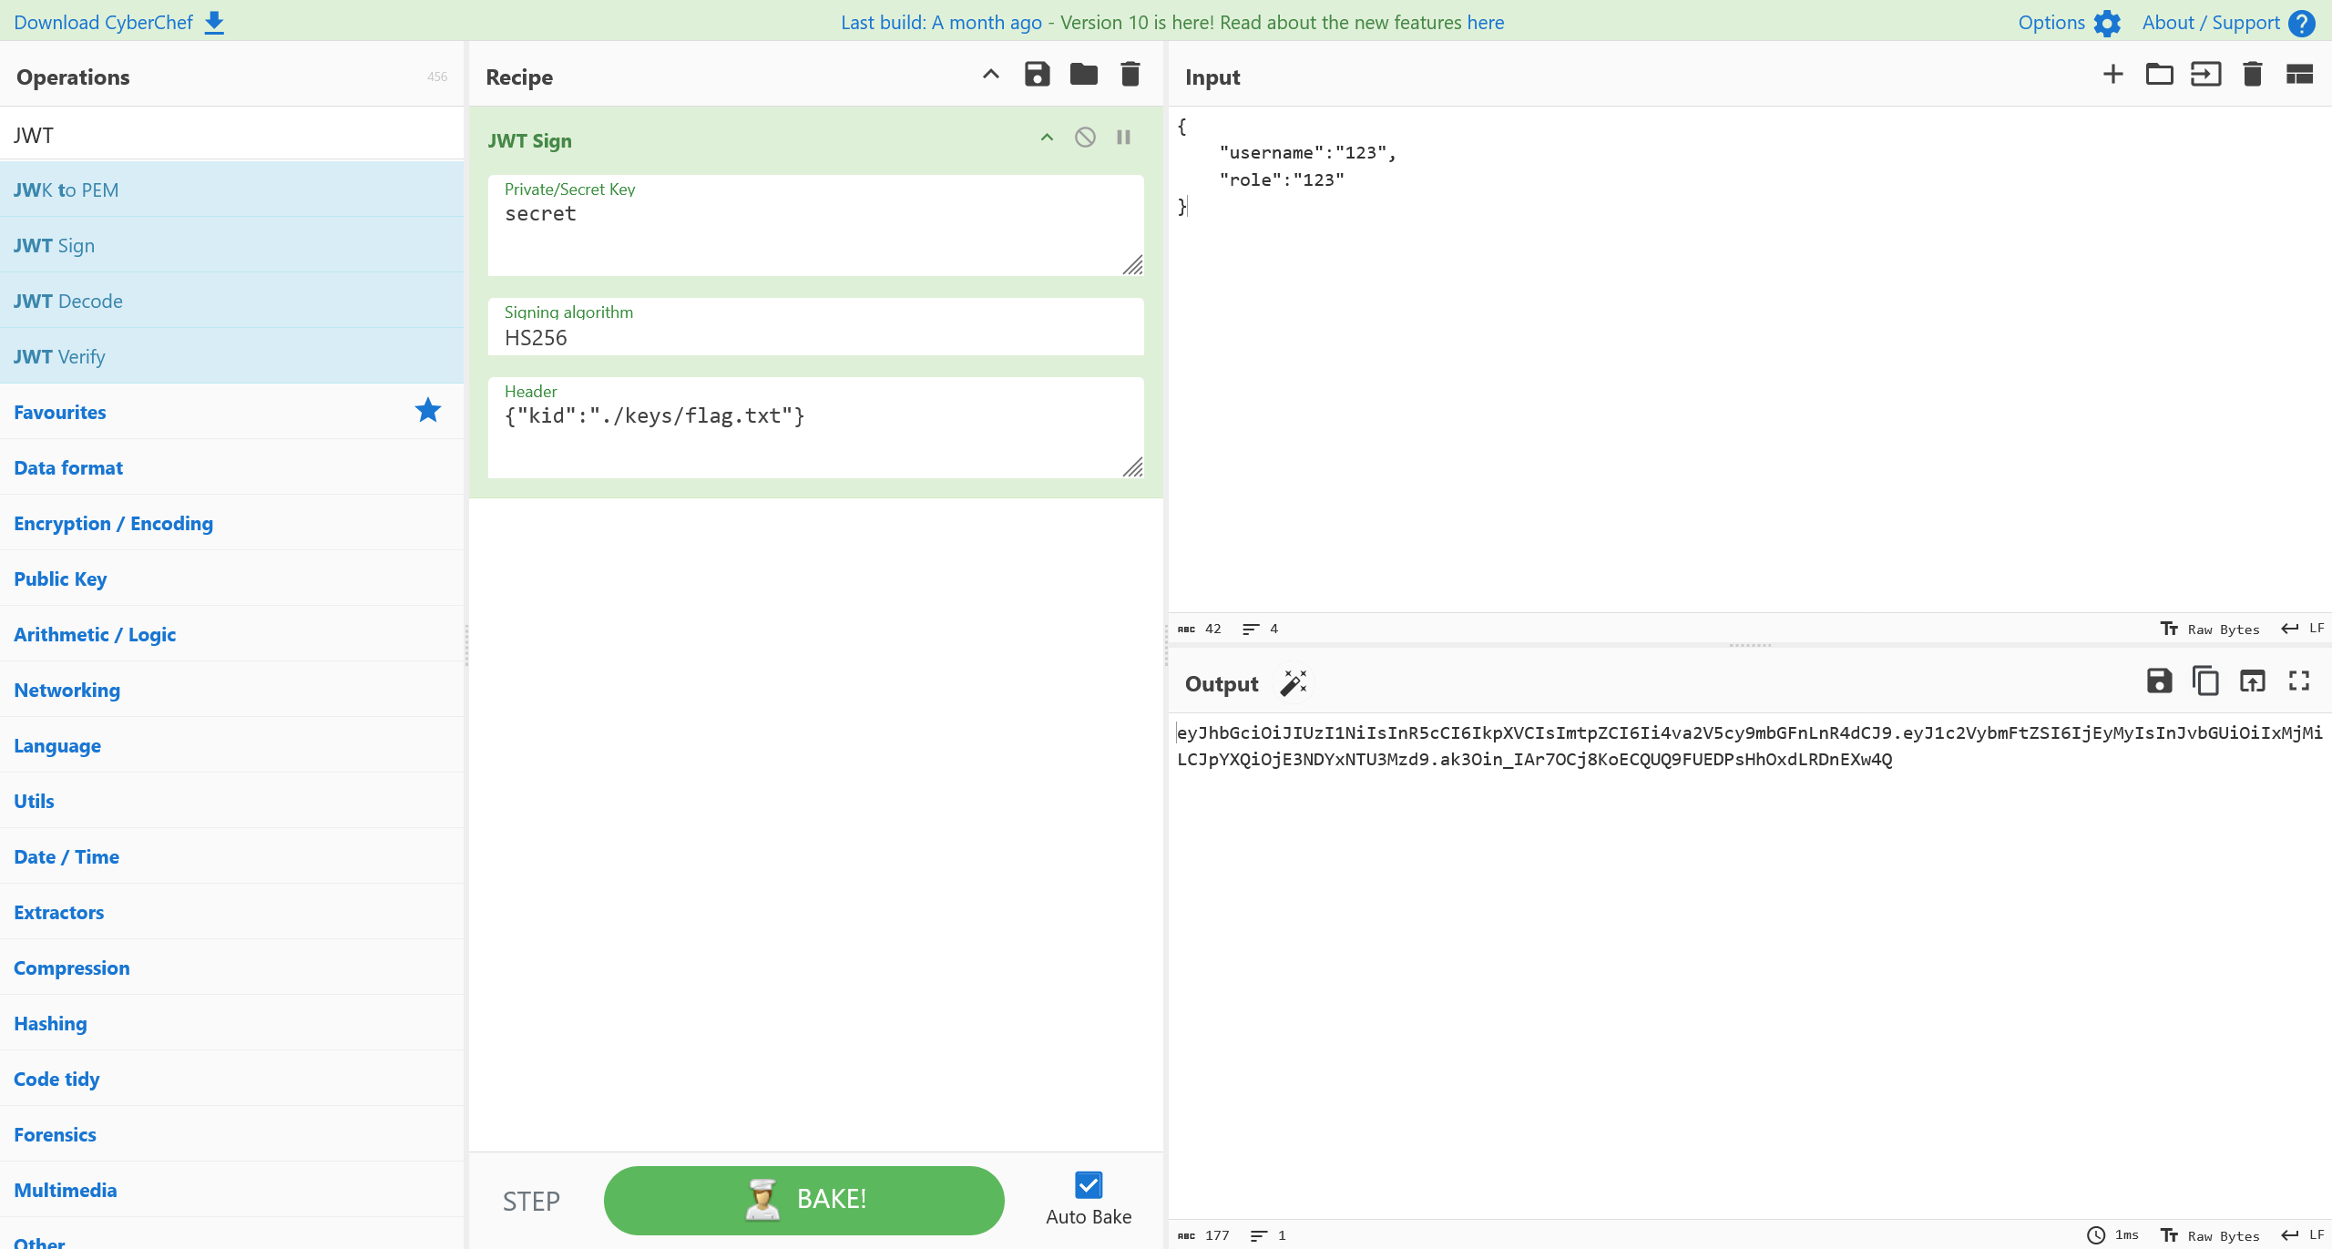The image size is (2332, 1249).
Task: Click into the Input text area
Action: [x=1749, y=359]
